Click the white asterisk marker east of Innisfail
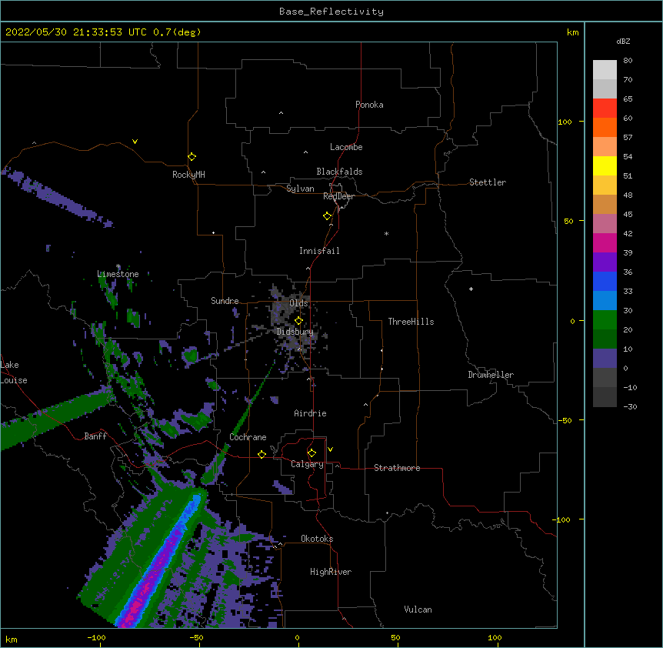The height and width of the screenshot is (648, 663). [386, 233]
